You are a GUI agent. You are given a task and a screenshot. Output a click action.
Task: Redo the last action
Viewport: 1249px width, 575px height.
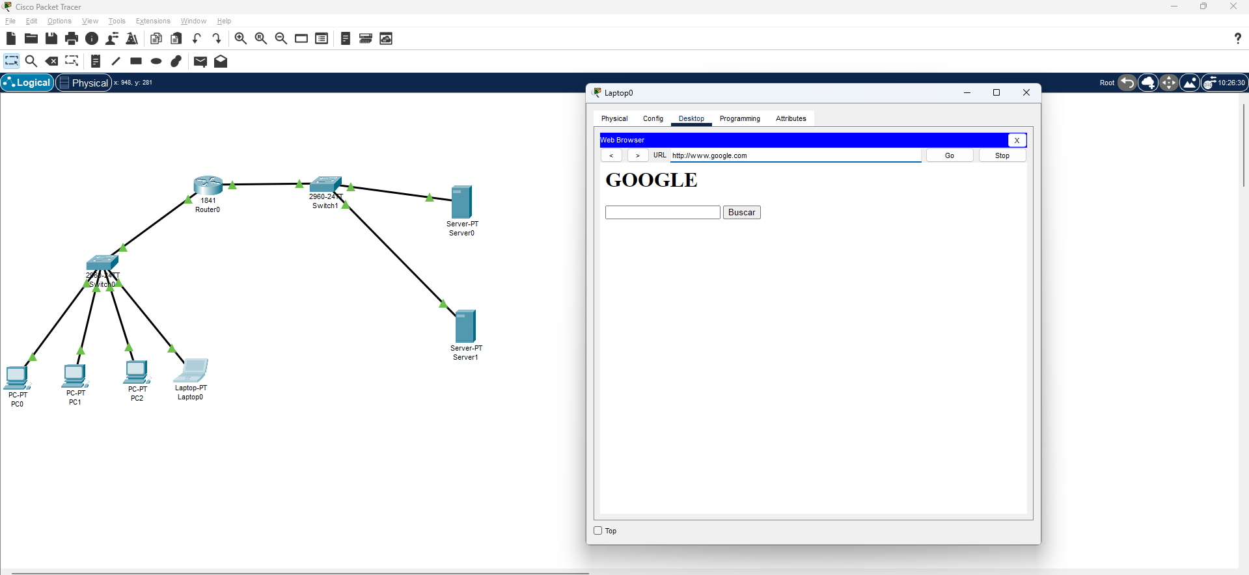[217, 38]
